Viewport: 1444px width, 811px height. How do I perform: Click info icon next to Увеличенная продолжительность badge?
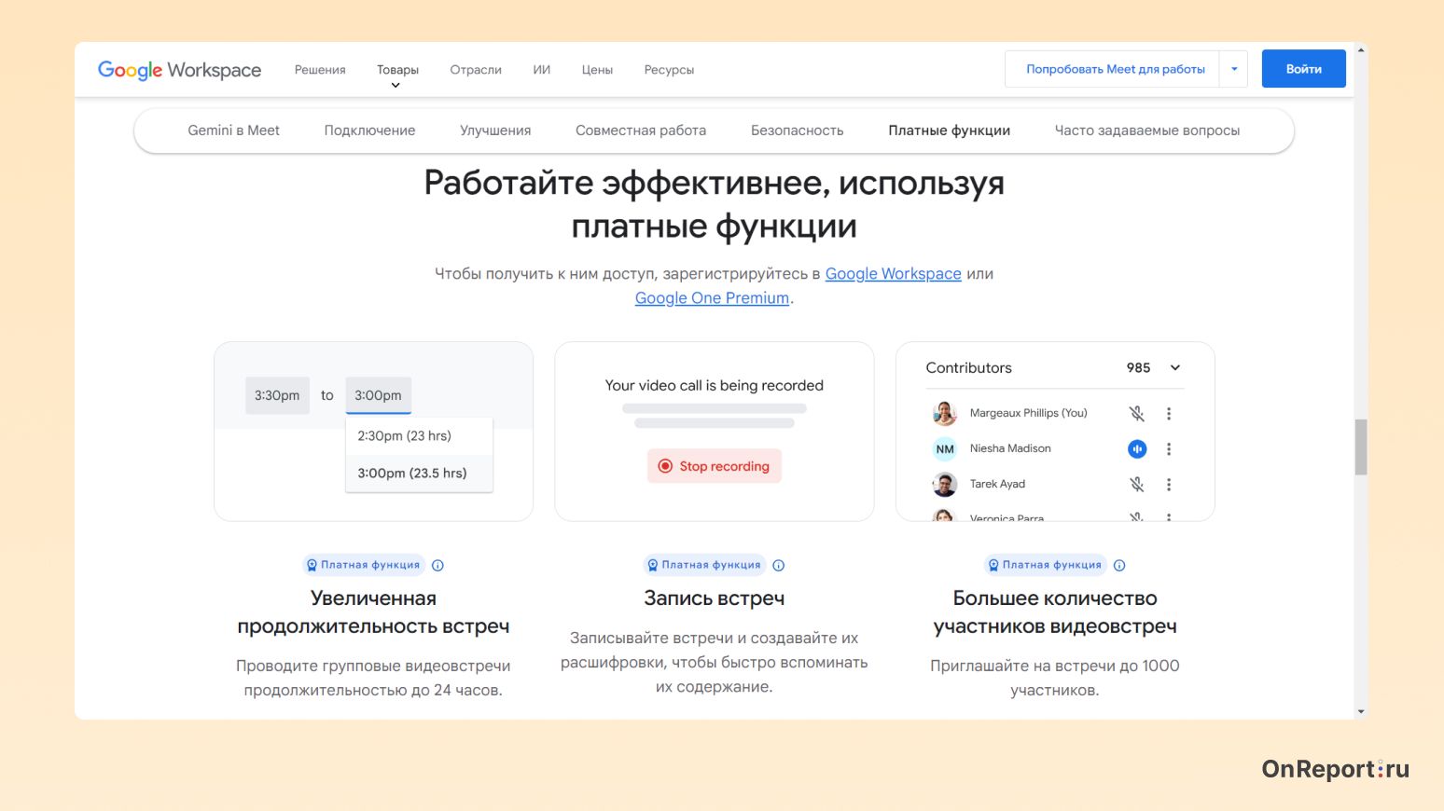coord(438,565)
